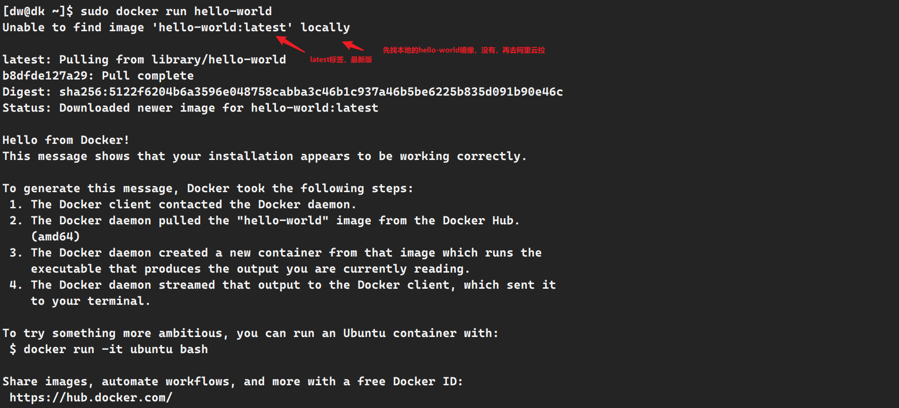Screen dimensions: 899x408
Task: Click the 'Unable to find image' line
Action: click(x=176, y=27)
